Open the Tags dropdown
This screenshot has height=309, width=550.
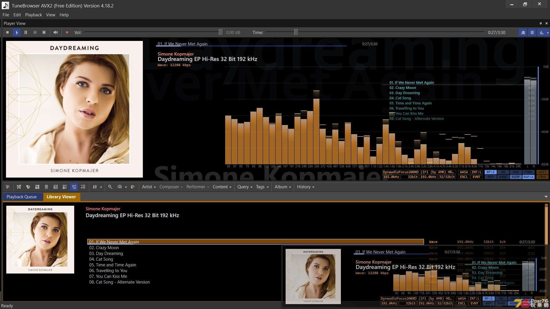[262, 187]
